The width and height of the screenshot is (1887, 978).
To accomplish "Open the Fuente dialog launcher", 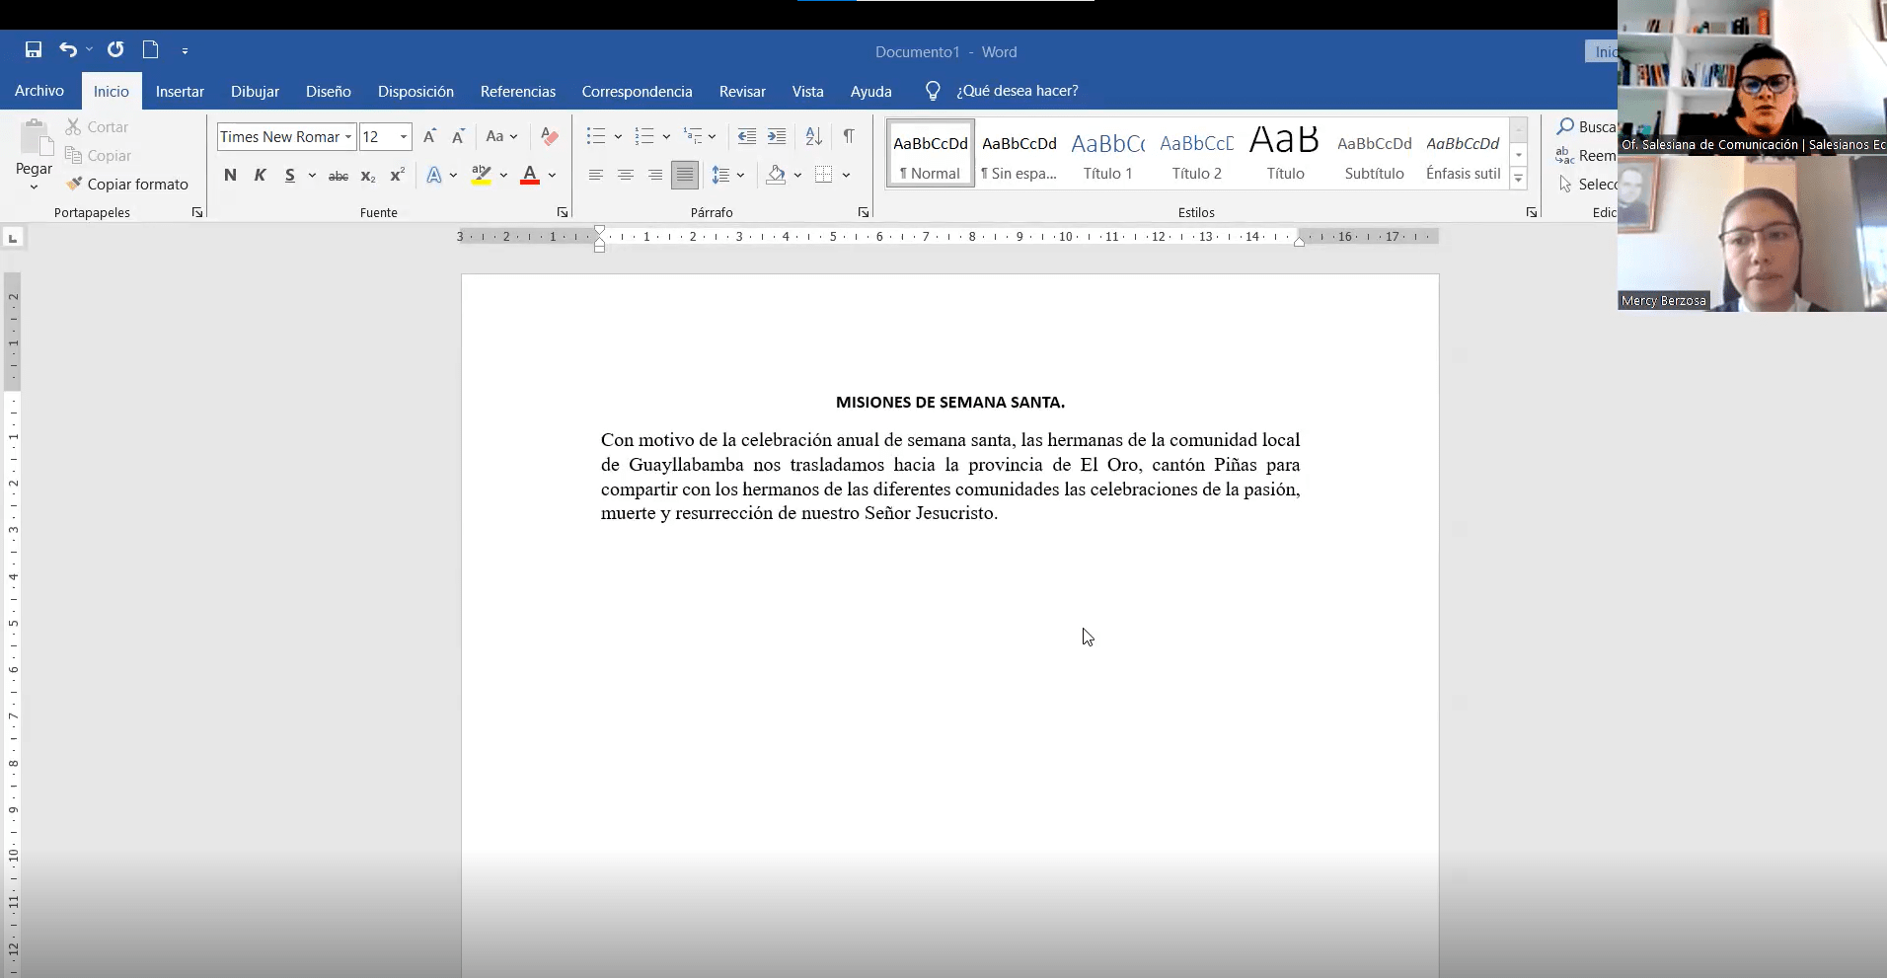I will click(x=563, y=212).
